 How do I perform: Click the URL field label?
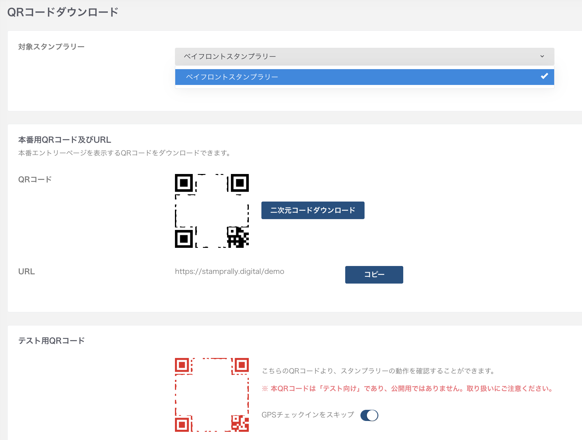click(x=26, y=272)
